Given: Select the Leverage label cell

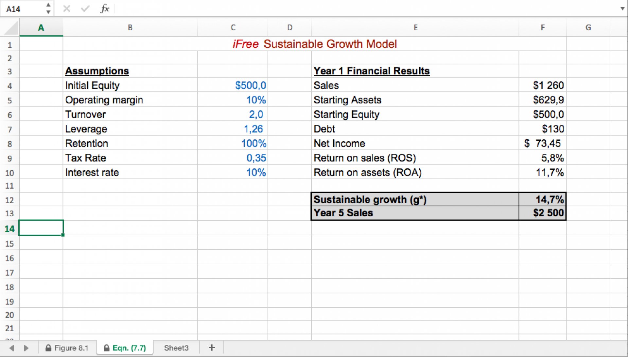Looking at the screenshot, I should (130, 129).
